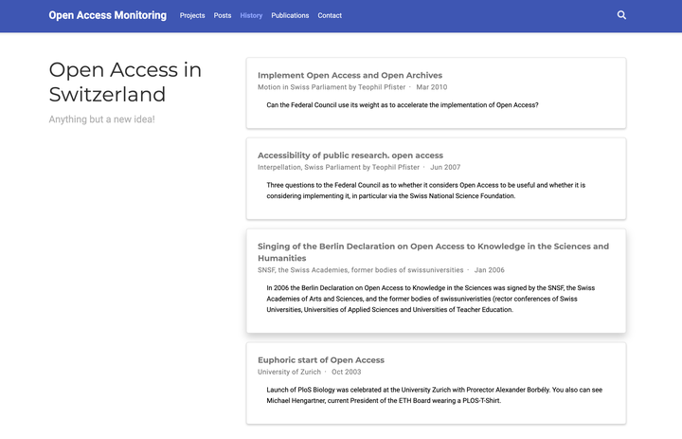Click the 'Mar 2010' date
Image resolution: width=682 pixels, height=439 pixels.
click(x=432, y=87)
